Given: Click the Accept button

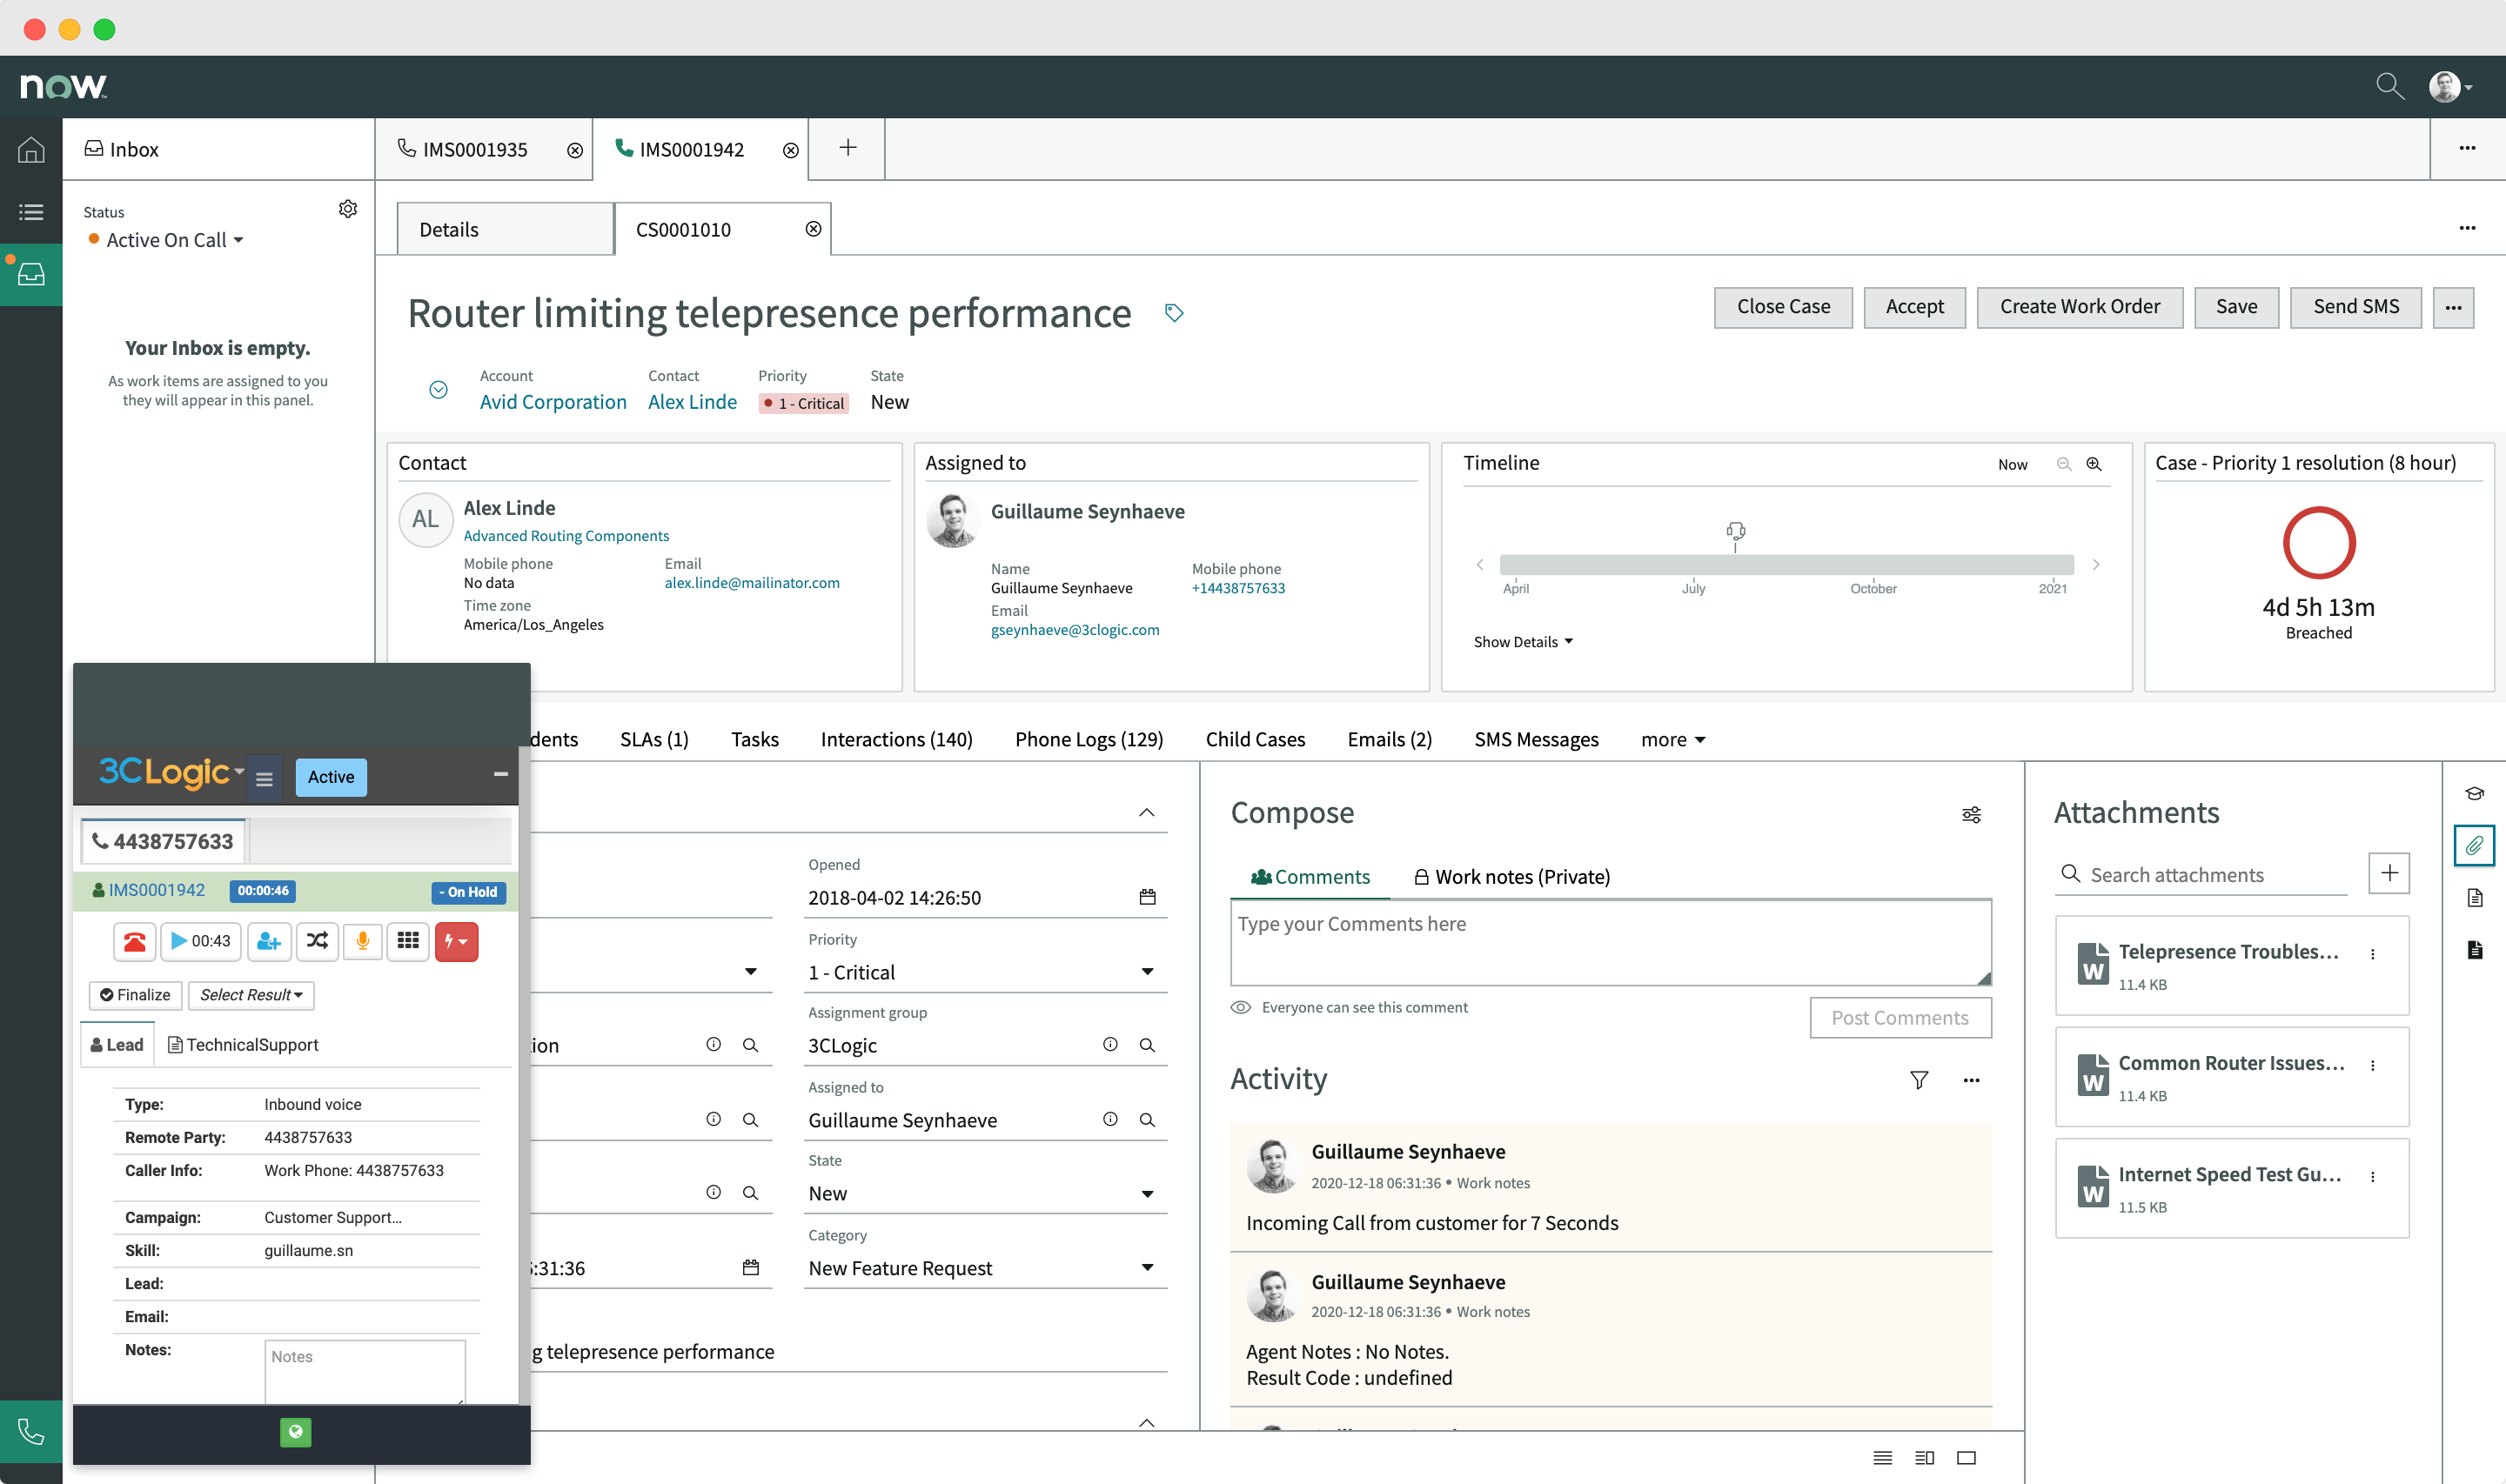Looking at the screenshot, I should click(x=1914, y=307).
